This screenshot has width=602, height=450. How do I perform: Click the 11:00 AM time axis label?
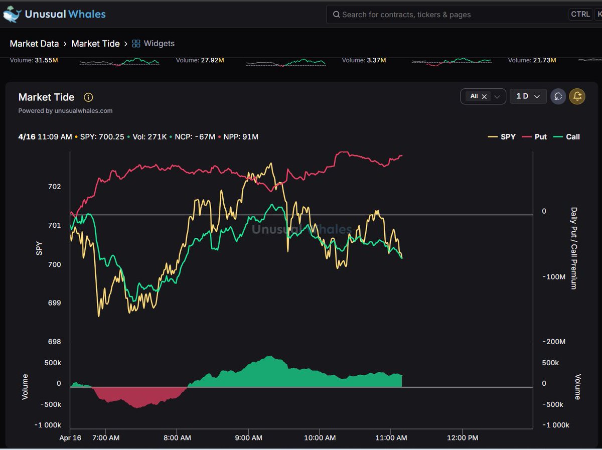tap(391, 437)
